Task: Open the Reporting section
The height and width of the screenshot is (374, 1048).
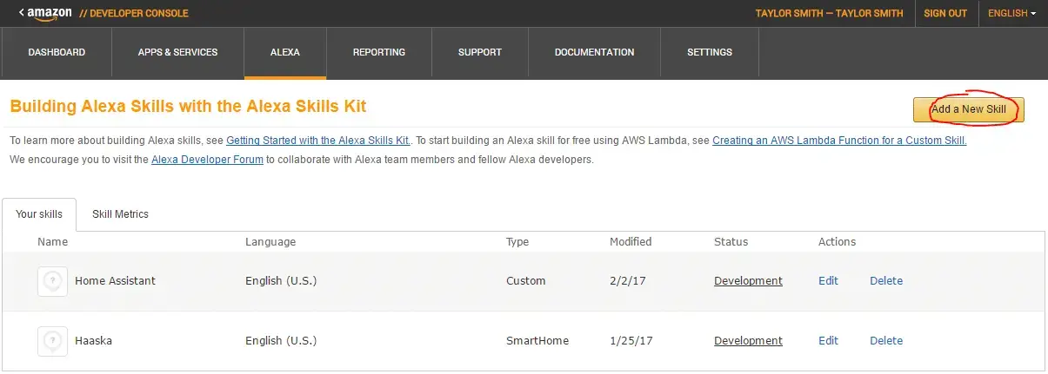Action: point(379,52)
